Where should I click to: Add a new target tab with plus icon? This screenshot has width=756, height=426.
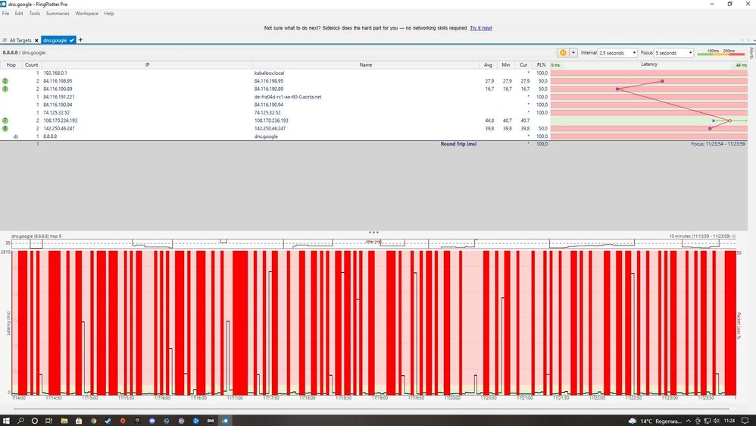click(81, 40)
